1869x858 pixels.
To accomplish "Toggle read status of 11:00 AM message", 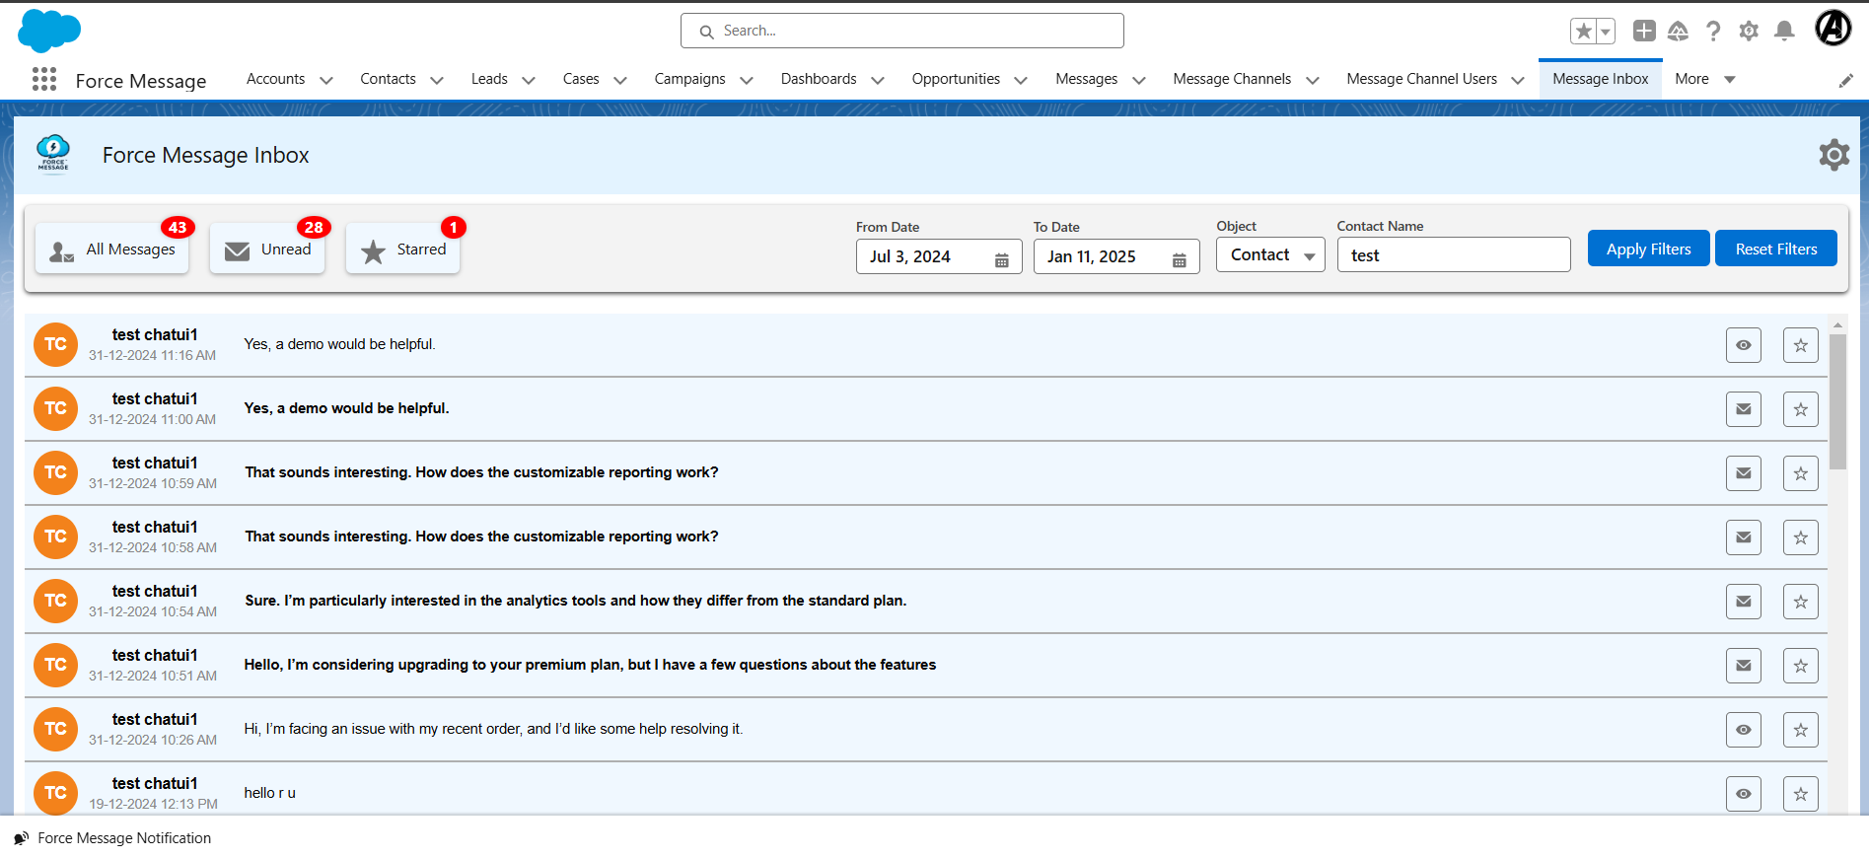I will (1743, 409).
